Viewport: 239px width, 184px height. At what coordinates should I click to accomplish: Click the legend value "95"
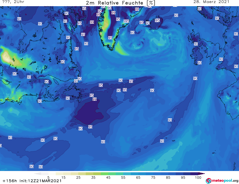coord(183,177)
